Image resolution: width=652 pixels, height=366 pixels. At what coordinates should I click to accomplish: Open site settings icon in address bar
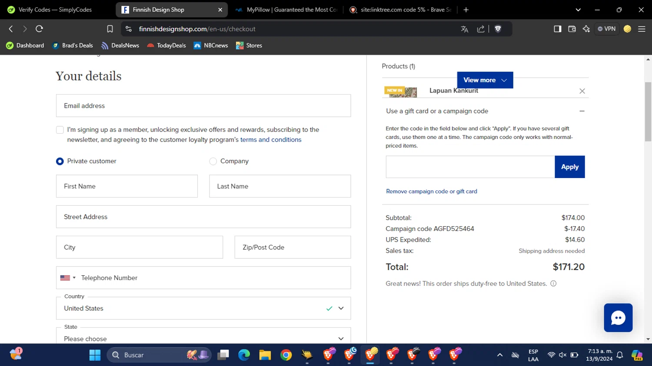click(x=128, y=29)
